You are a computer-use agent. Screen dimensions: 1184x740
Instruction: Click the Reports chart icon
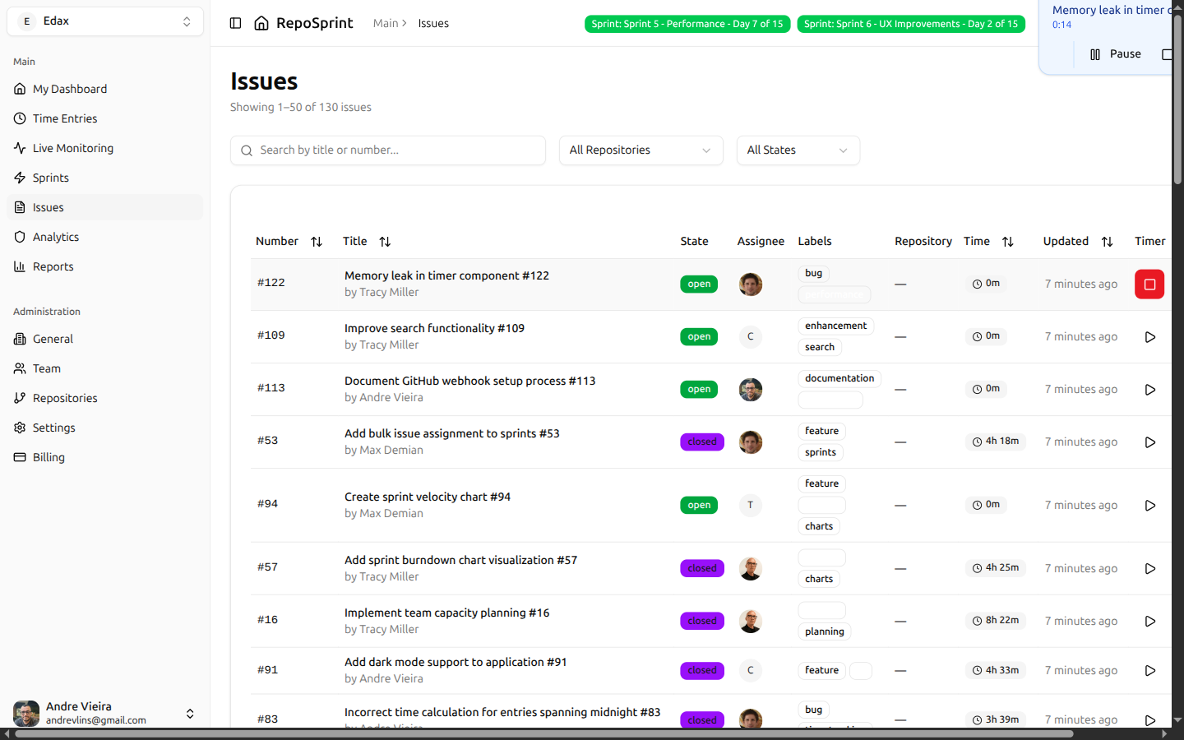tap(18, 266)
